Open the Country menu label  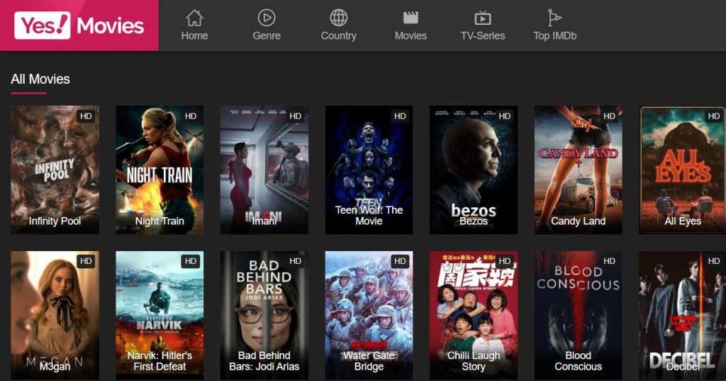pos(338,35)
